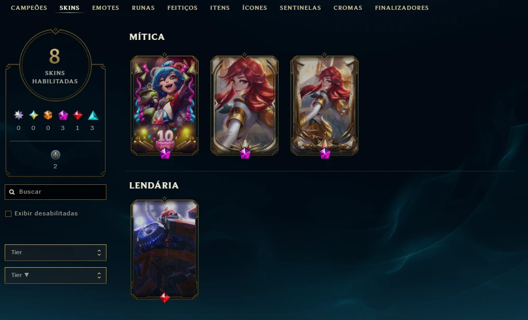
Task: Click the arrows on the upper Tier selector
Action: coord(99,253)
